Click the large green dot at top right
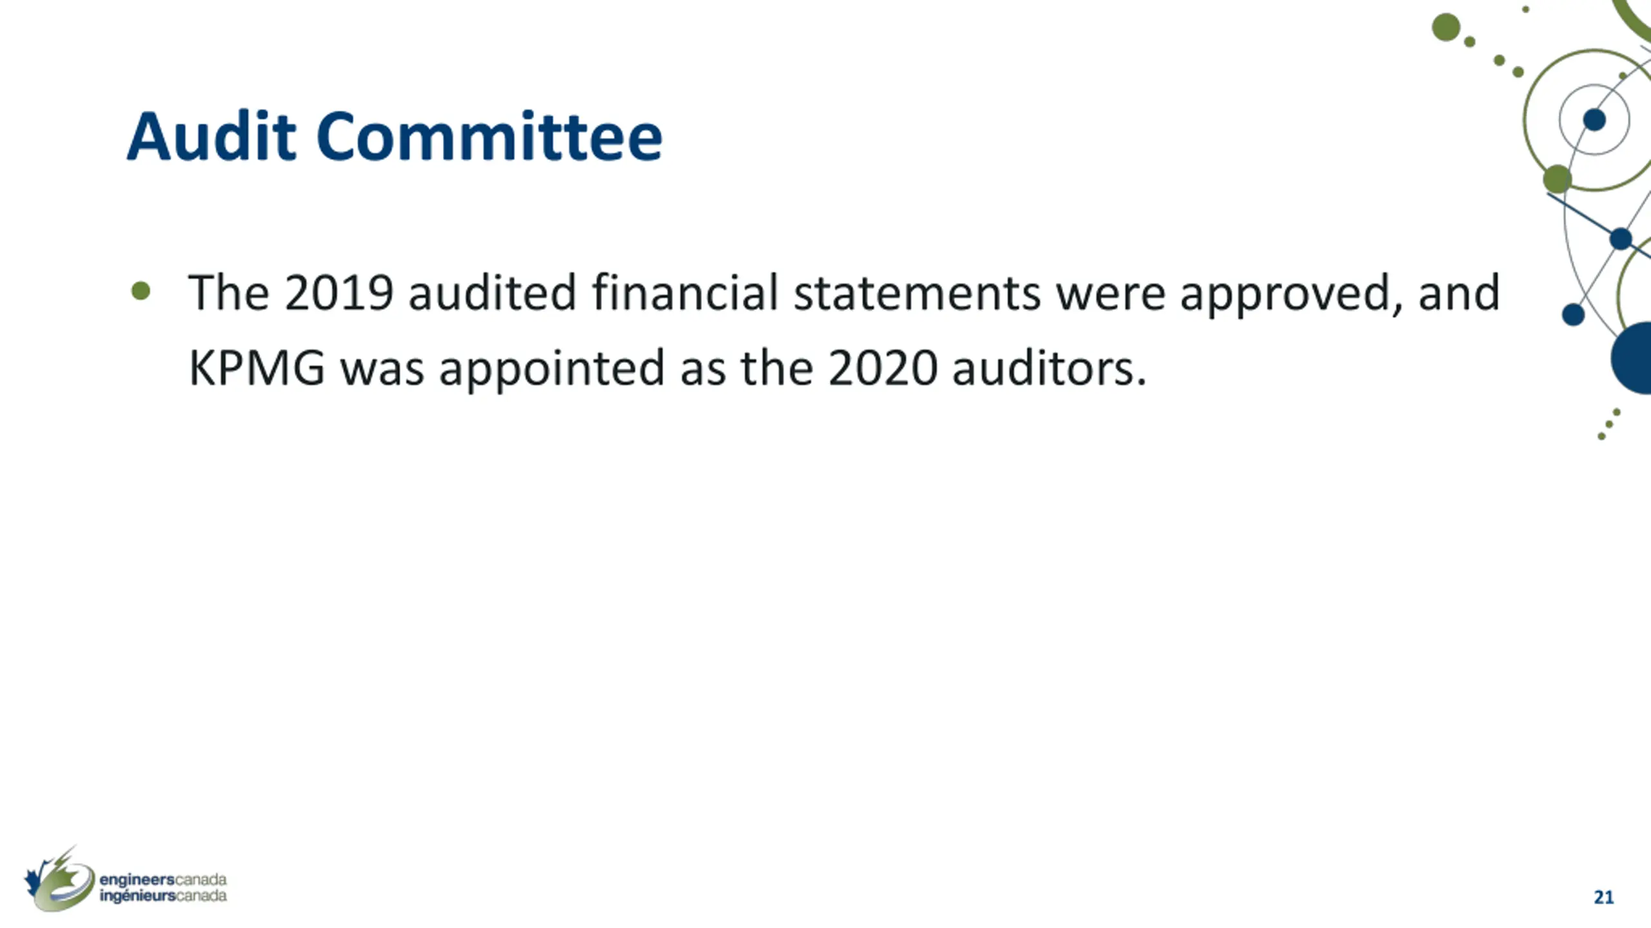Viewport: 1651px width, 928px height. tap(1445, 27)
